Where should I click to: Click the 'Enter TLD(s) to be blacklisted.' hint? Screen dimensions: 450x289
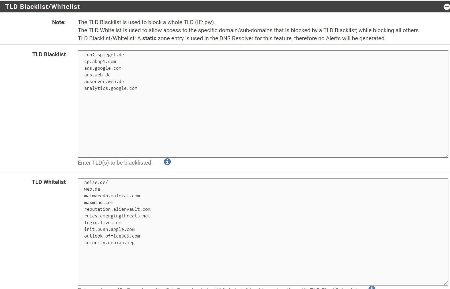coord(115,163)
